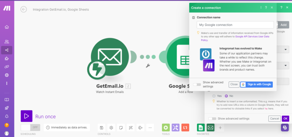Click Add a Row module subtitle

click(x=186, y=92)
